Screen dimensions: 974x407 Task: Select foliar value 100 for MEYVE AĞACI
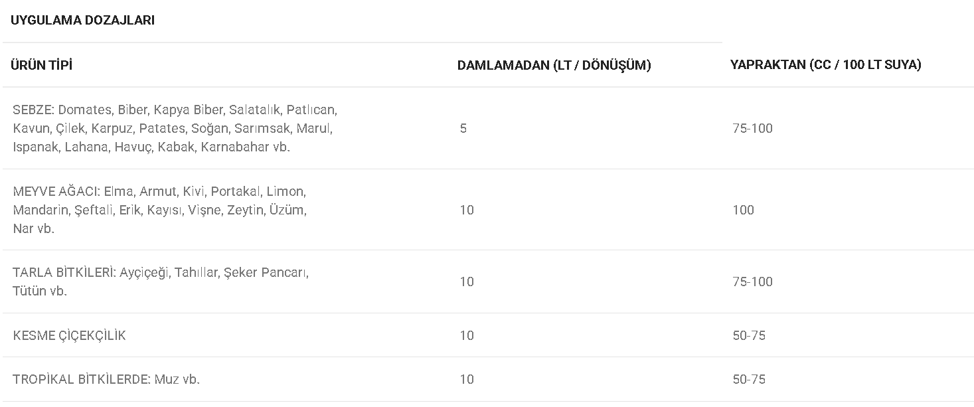click(743, 210)
